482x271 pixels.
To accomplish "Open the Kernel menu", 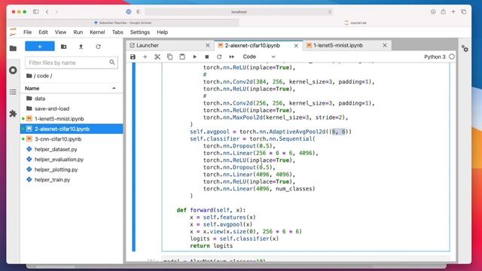I will tap(97, 32).
